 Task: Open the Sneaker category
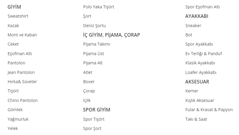193,26
